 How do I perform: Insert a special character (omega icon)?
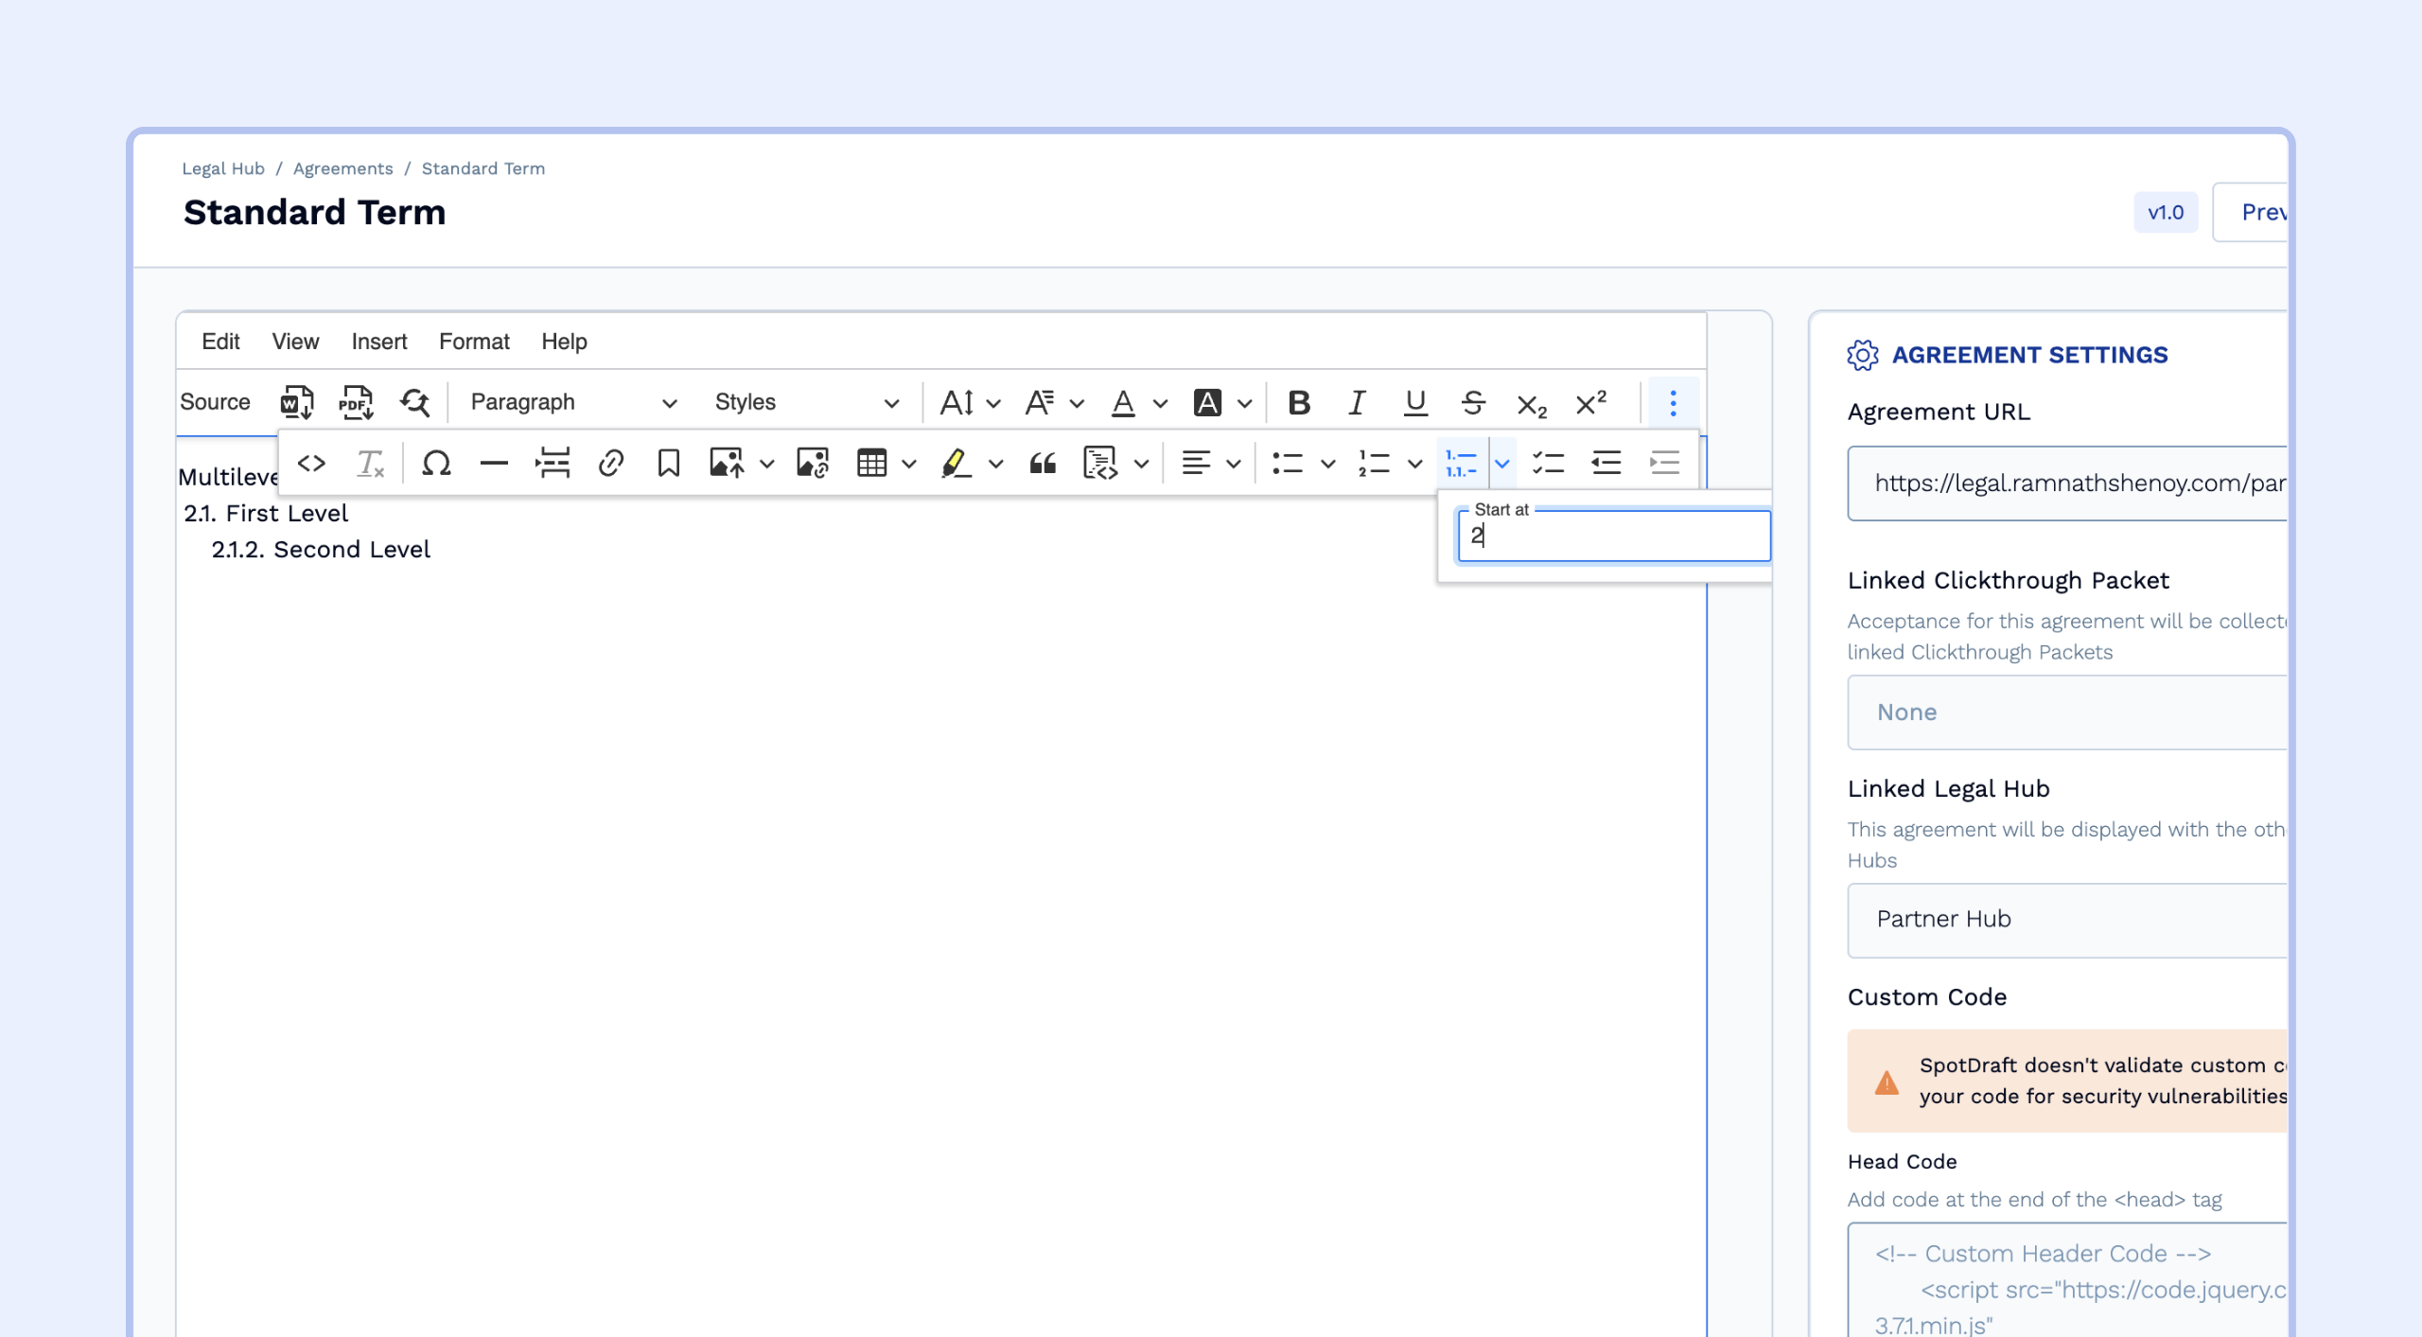435,464
